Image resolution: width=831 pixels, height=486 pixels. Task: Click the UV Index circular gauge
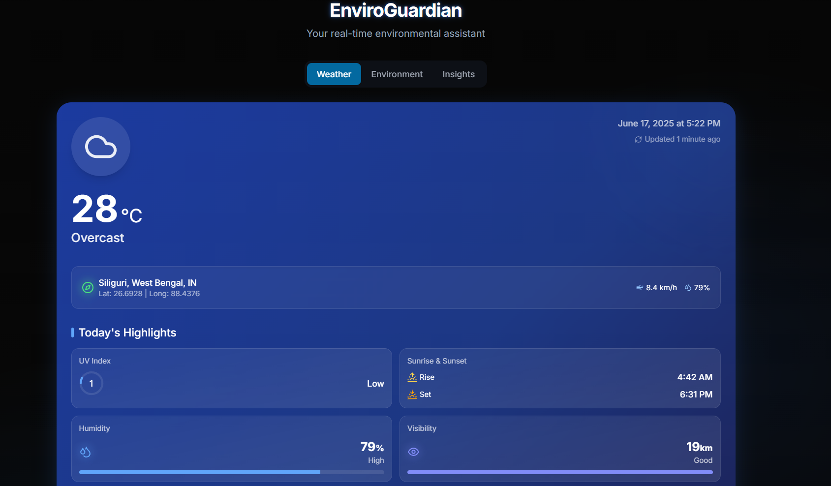[91, 383]
